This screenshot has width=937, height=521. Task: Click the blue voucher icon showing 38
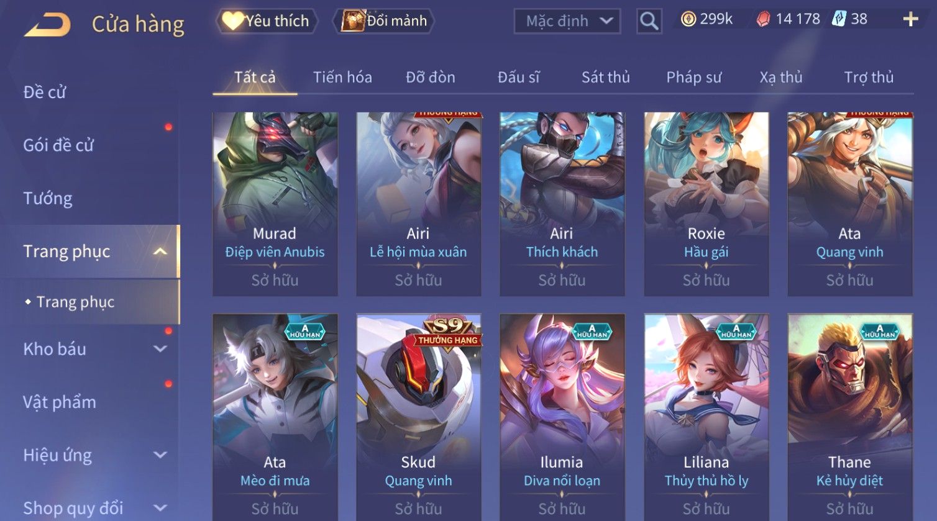[839, 19]
